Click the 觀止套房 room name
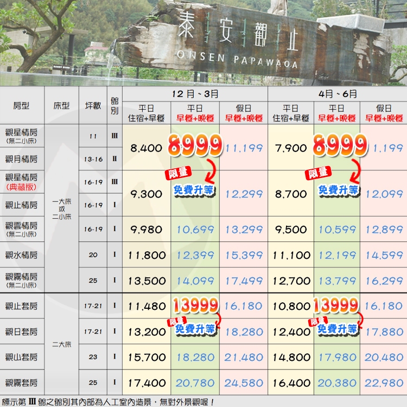Viewport: 407px width, 407px height. (21, 306)
